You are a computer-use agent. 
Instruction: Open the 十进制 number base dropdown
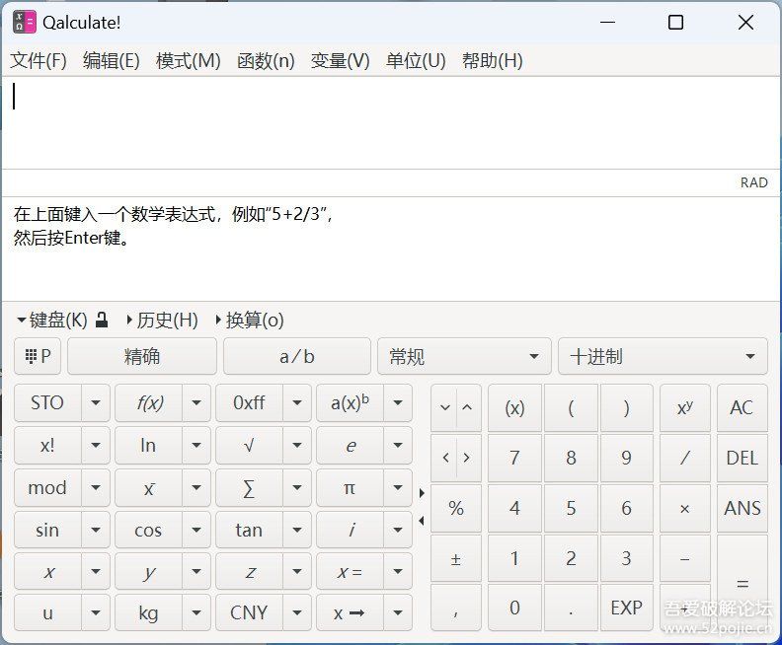(x=663, y=356)
